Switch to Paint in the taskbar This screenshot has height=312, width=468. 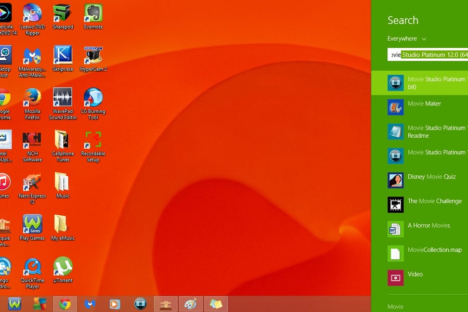coord(191,304)
